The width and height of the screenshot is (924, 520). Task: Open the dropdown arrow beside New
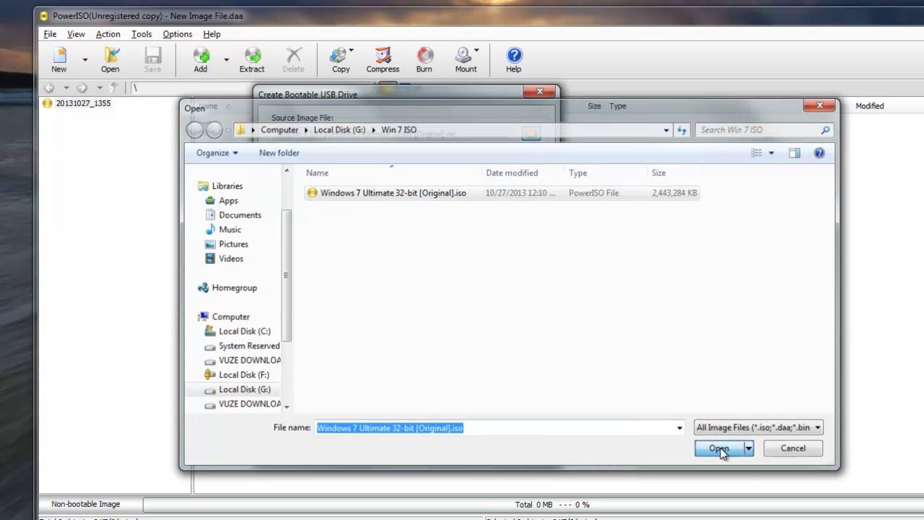[x=85, y=60]
